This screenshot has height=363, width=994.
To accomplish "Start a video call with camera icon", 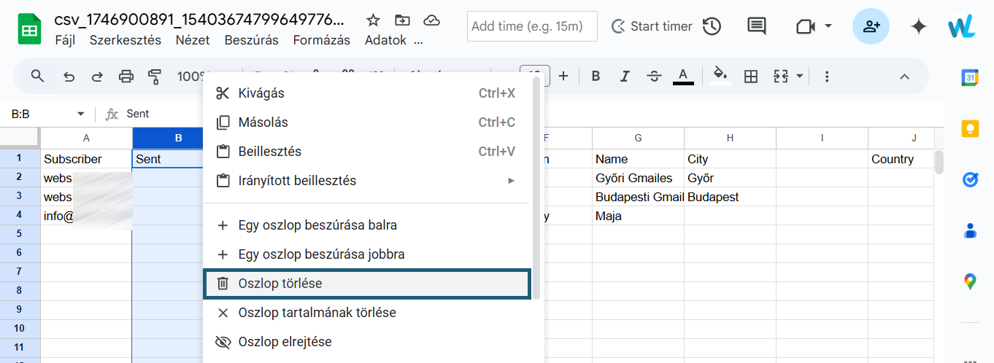I will coord(804,26).
